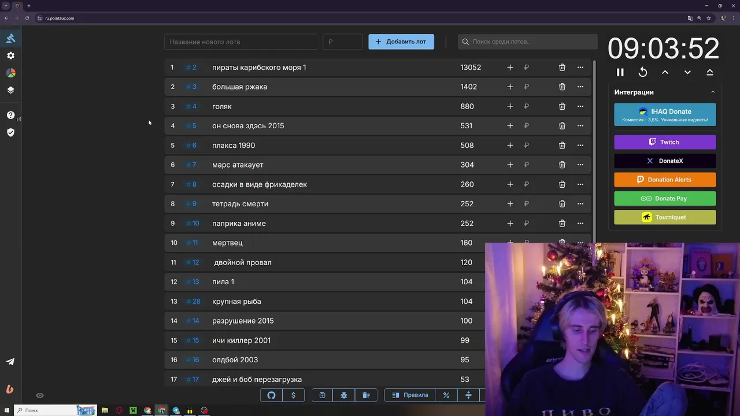Open more options for большая ржака
The image size is (740, 416).
pyautogui.click(x=580, y=87)
